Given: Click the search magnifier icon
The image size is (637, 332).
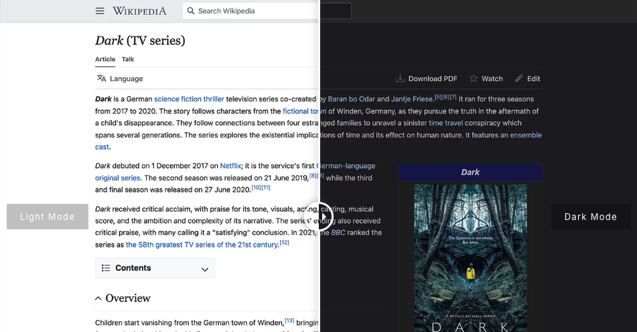Looking at the screenshot, I should click(190, 11).
